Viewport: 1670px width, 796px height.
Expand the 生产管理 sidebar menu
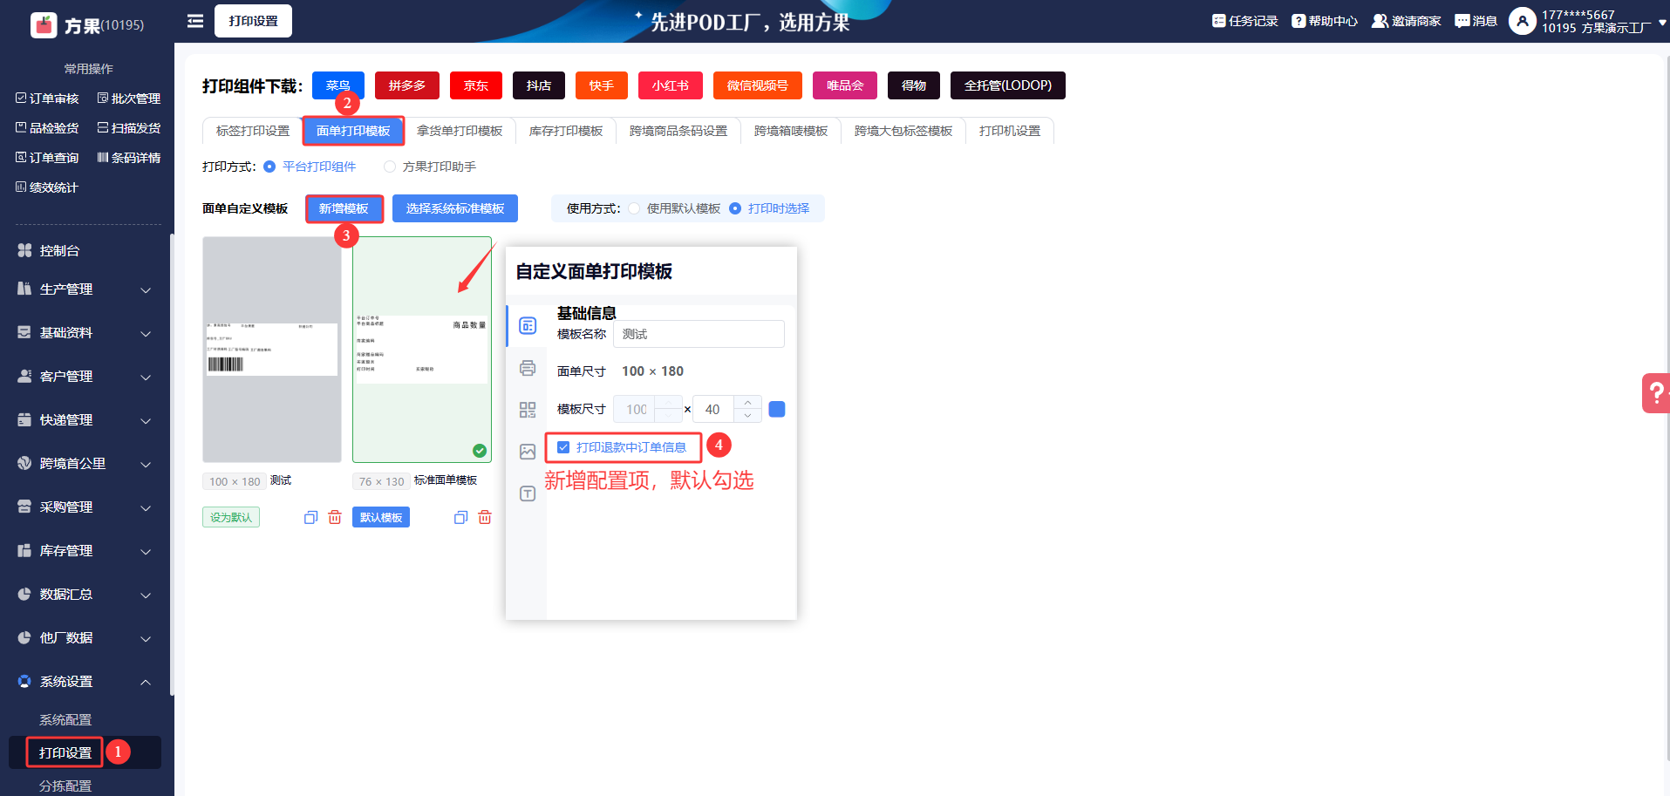(x=85, y=289)
